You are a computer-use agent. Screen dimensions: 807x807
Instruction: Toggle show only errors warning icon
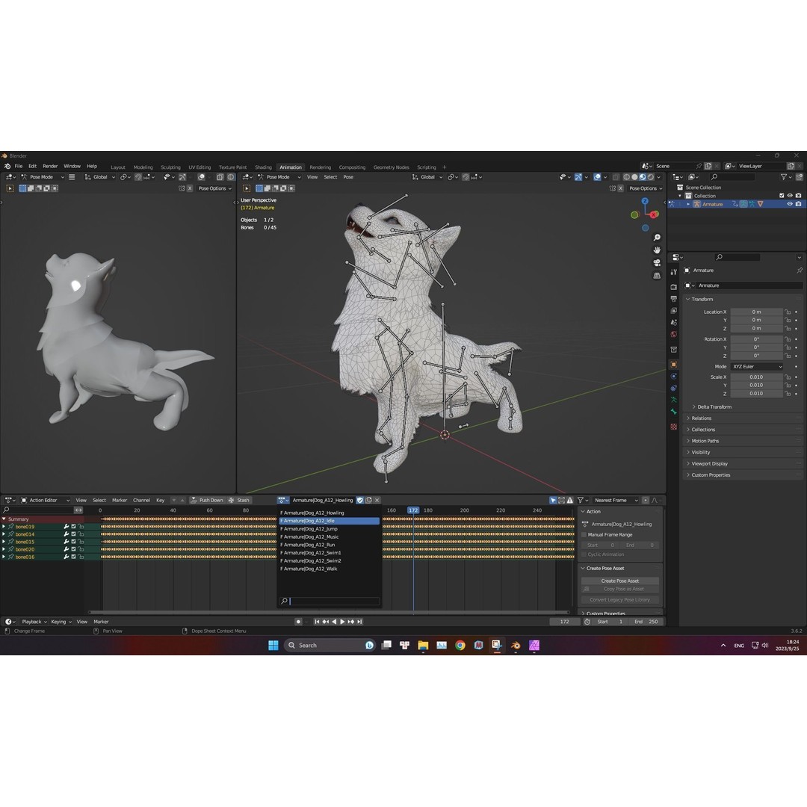pyautogui.click(x=569, y=500)
